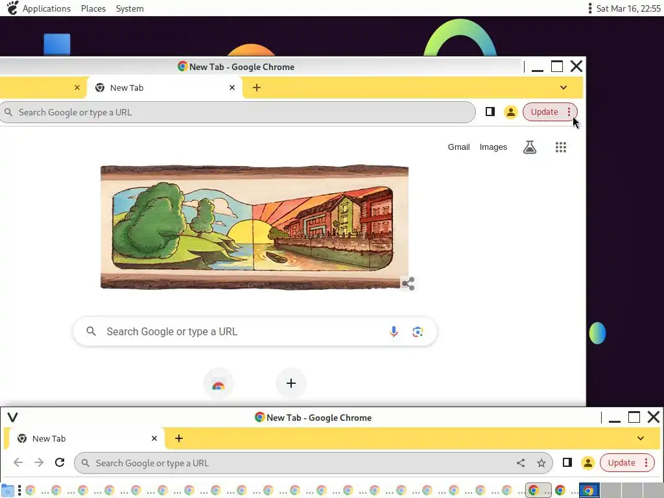The image size is (664, 498).
Task: Open the window menu arrow of lower Chrome window
Action: pos(13,418)
